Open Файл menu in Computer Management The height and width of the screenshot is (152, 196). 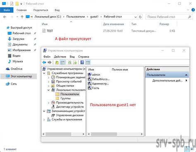tap(47, 57)
